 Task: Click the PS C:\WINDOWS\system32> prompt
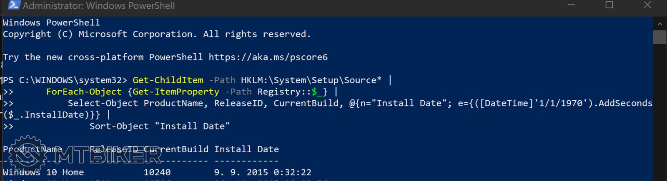(65, 80)
